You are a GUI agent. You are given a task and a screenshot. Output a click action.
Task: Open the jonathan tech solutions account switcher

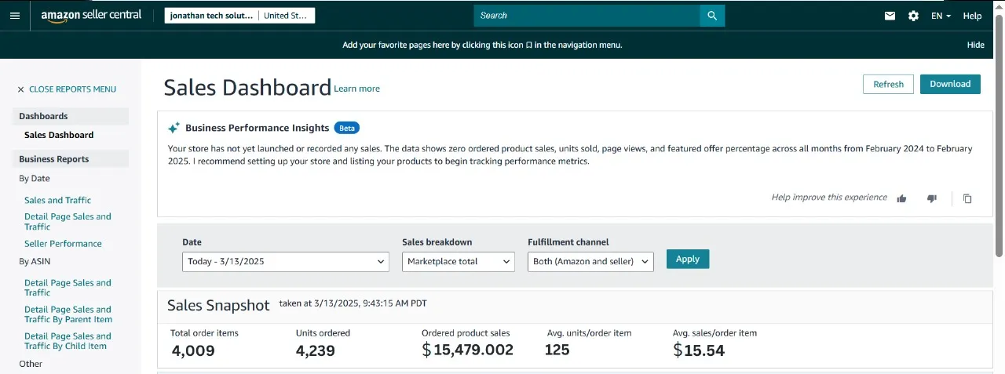tap(239, 16)
